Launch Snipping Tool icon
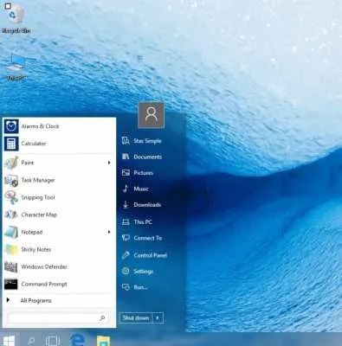The width and height of the screenshot is (342, 346). coord(11,197)
